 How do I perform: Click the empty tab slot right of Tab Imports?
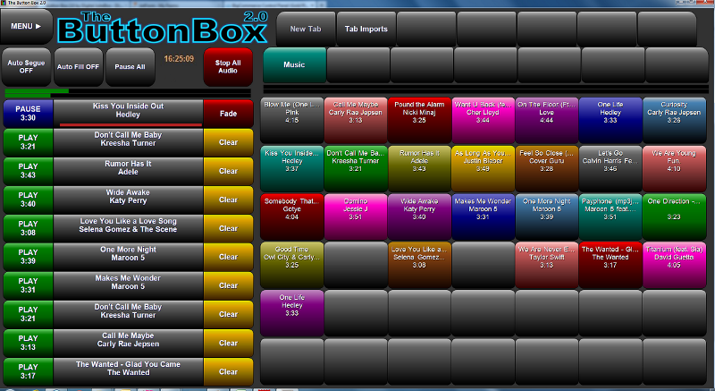(426, 29)
